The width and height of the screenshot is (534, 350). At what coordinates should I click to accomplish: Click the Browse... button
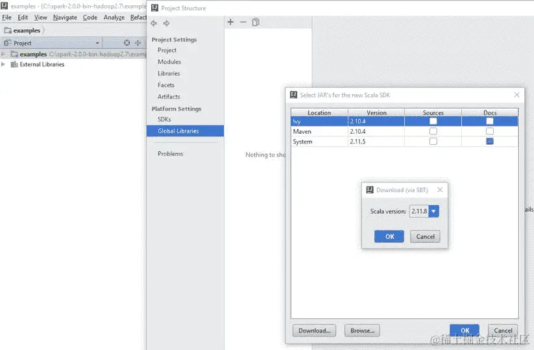362,331
